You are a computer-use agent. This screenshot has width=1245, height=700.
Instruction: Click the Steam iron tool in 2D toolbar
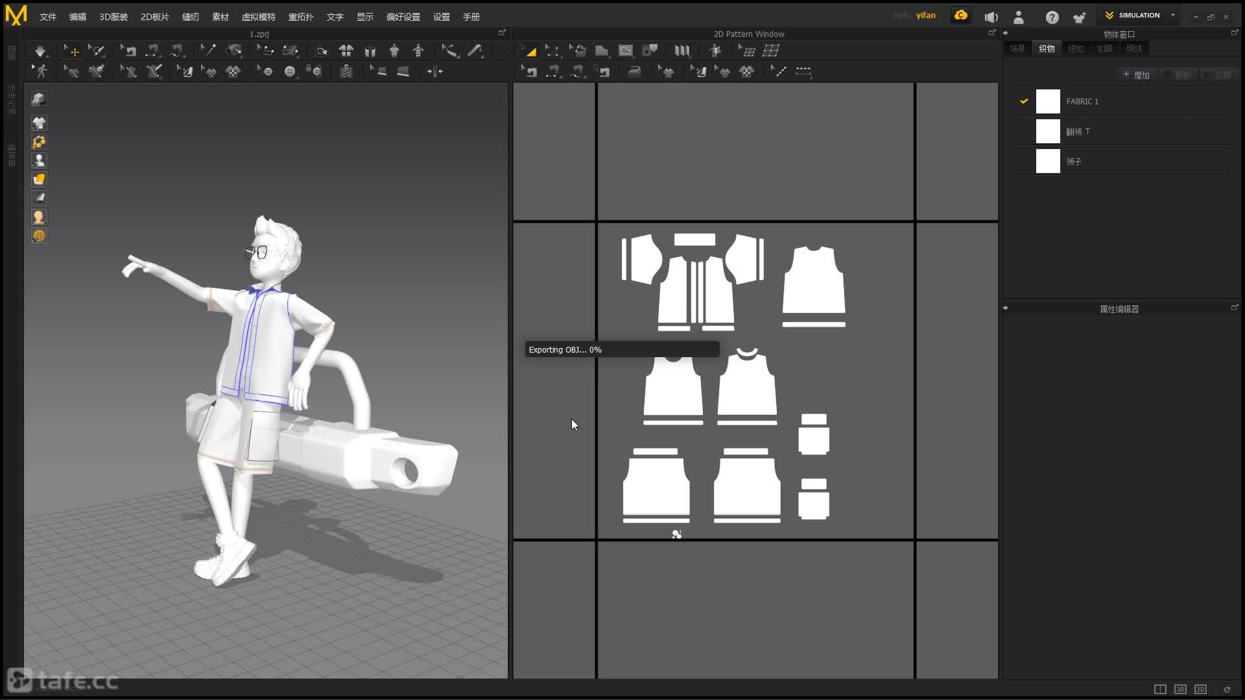click(x=634, y=71)
